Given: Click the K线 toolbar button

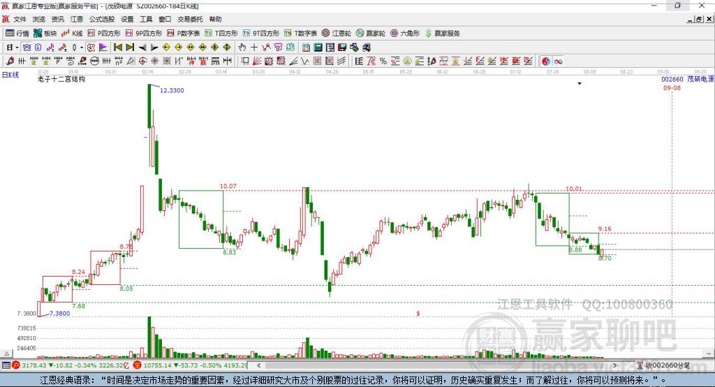Looking at the screenshot, I should (72, 34).
